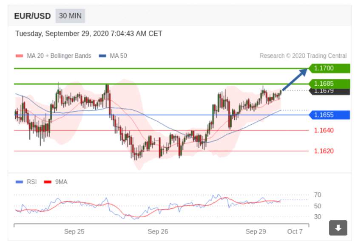
Task: Click the EUR/USD pair title
Action: [x=32, y=16]
